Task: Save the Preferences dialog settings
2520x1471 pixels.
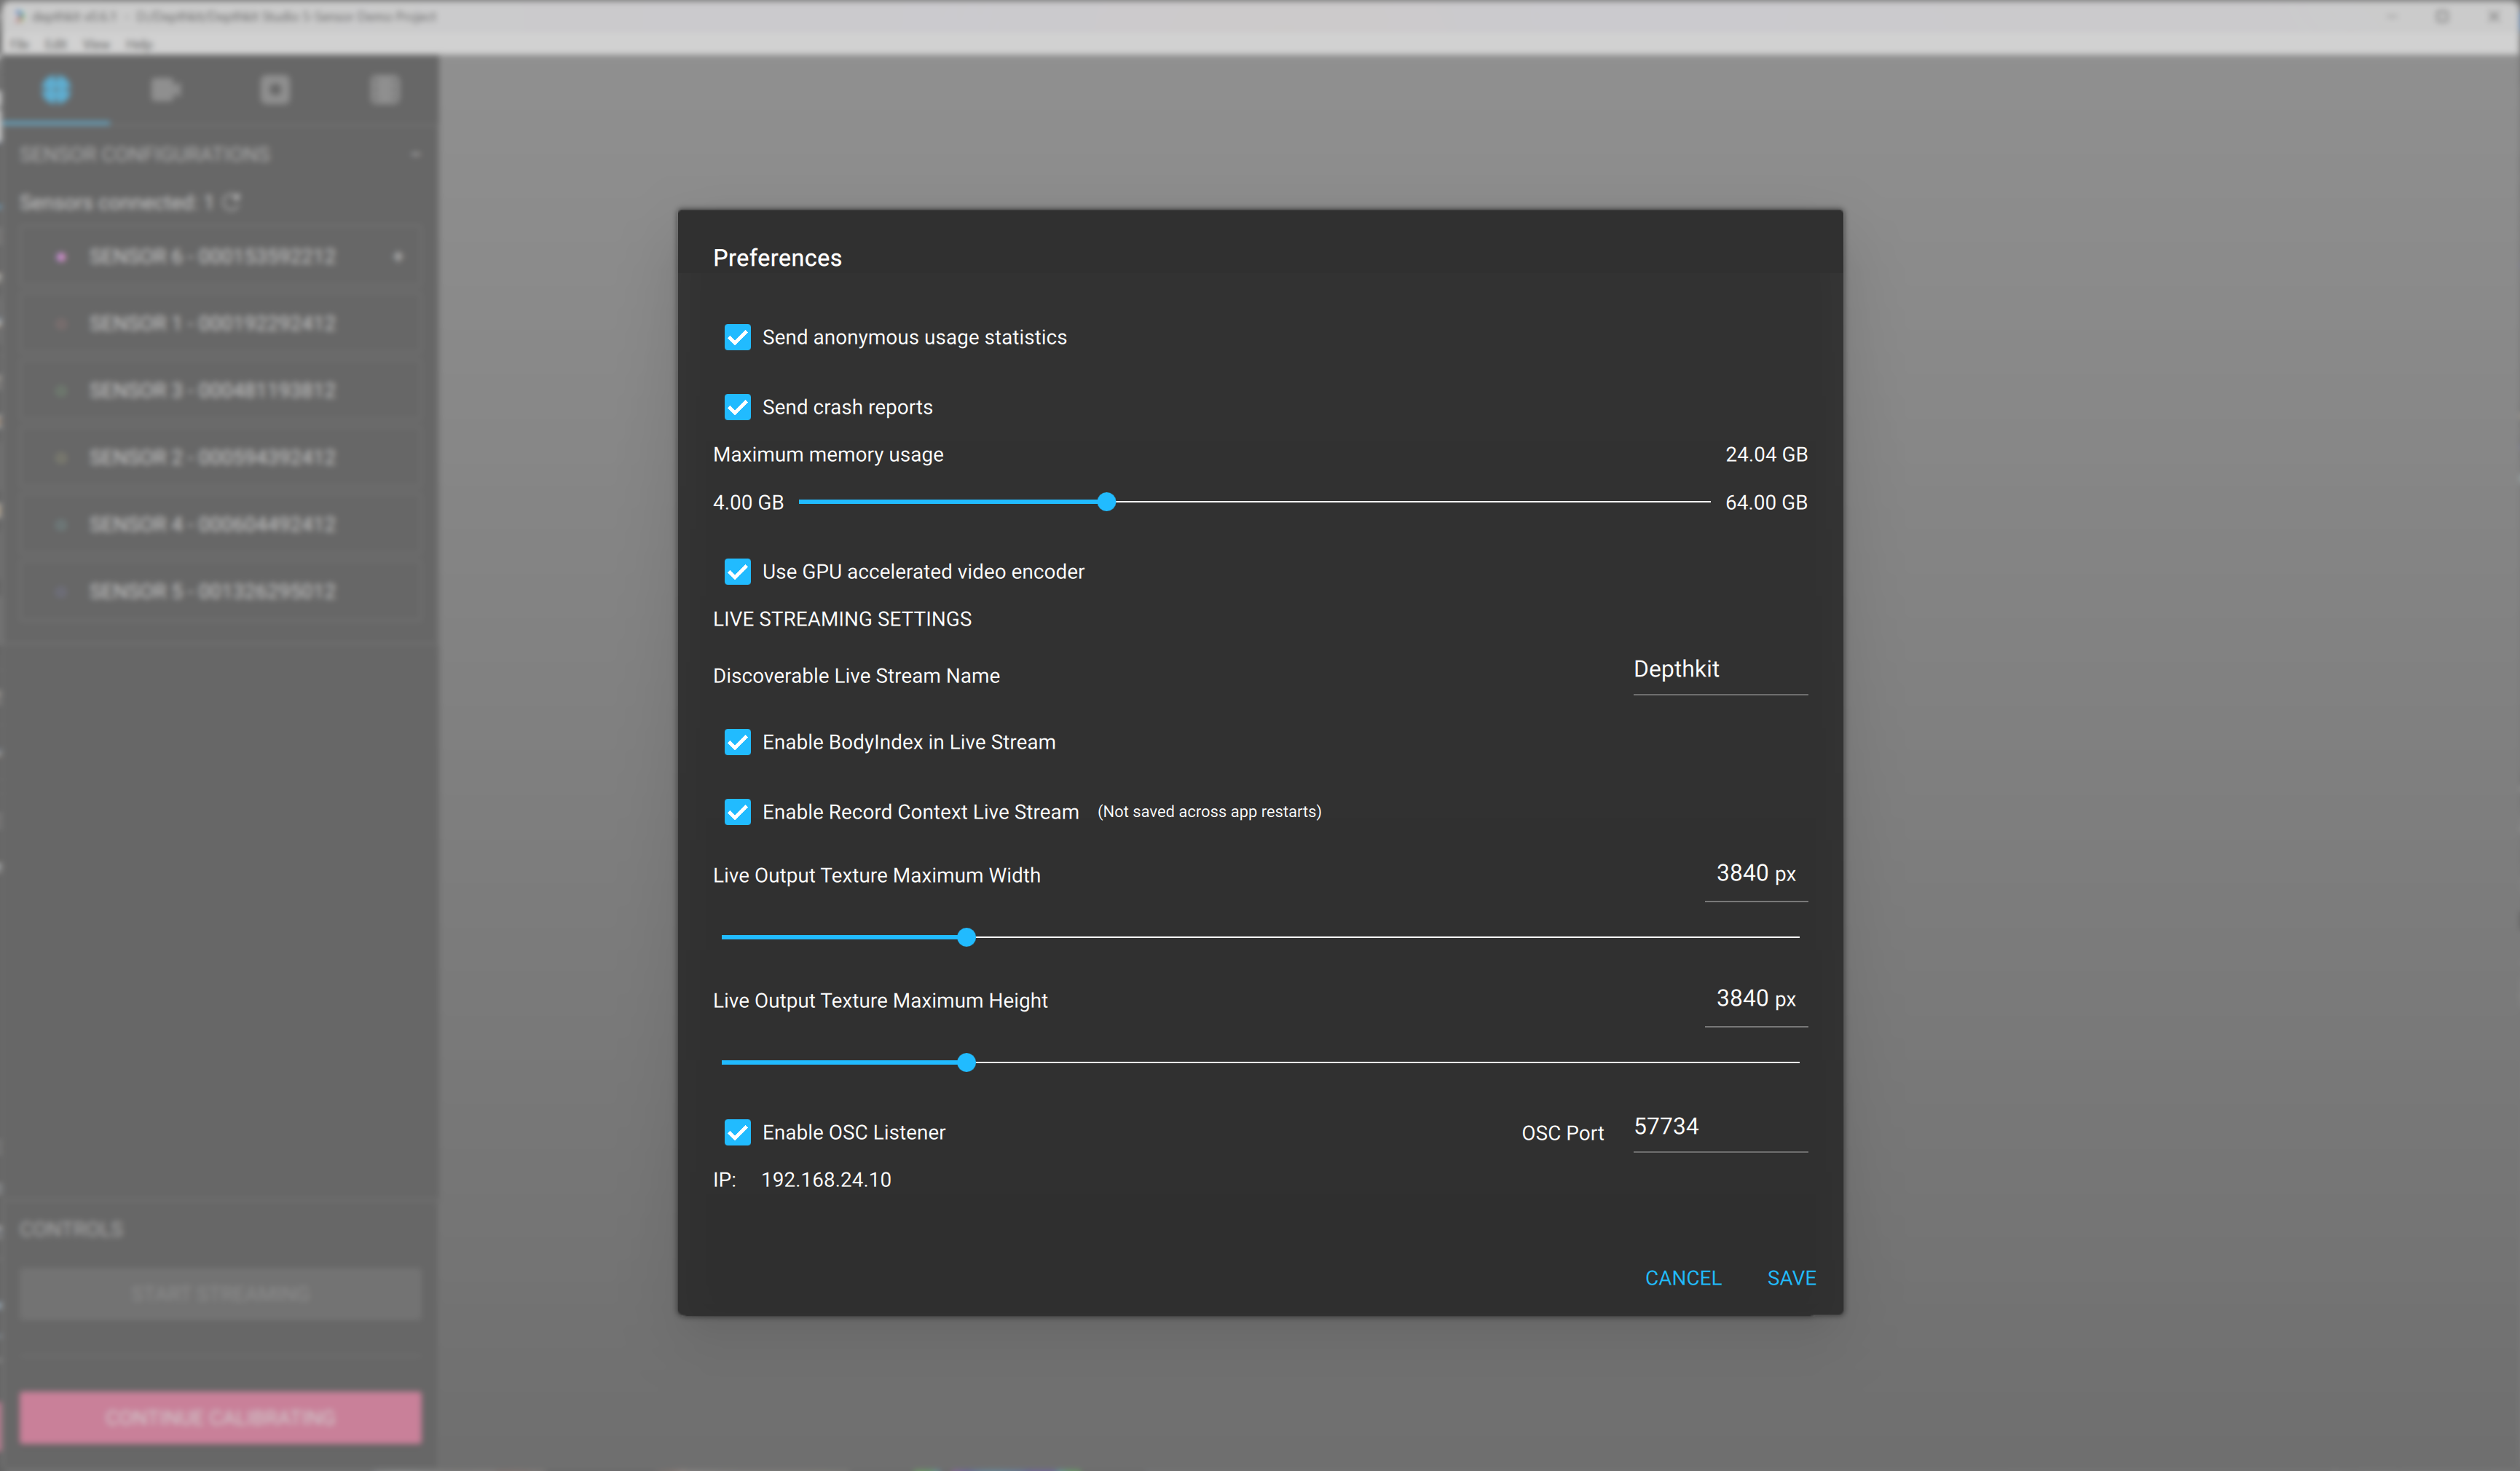Action: click(1791, 1278)
